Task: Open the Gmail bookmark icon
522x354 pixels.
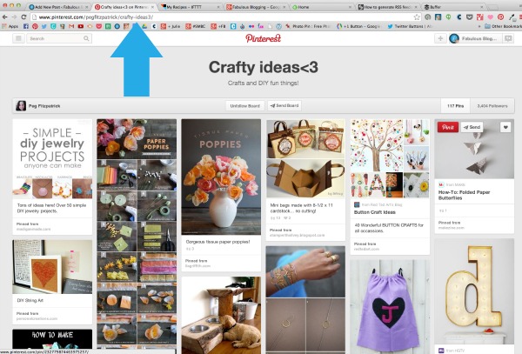Action: pos(71,26)
